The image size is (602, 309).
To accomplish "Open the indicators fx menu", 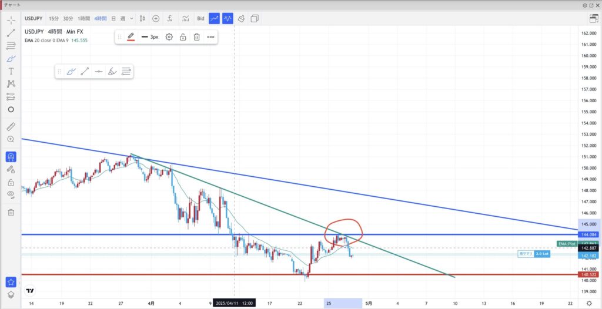I will click(x=170, y=18).
